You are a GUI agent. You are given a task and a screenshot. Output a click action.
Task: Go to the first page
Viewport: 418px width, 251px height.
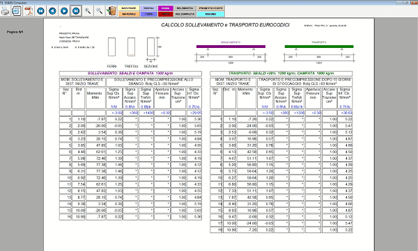pyautogui.click(x=40, y=11)
